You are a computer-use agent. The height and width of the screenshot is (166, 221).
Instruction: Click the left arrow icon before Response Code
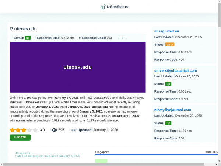coord(80,38)
